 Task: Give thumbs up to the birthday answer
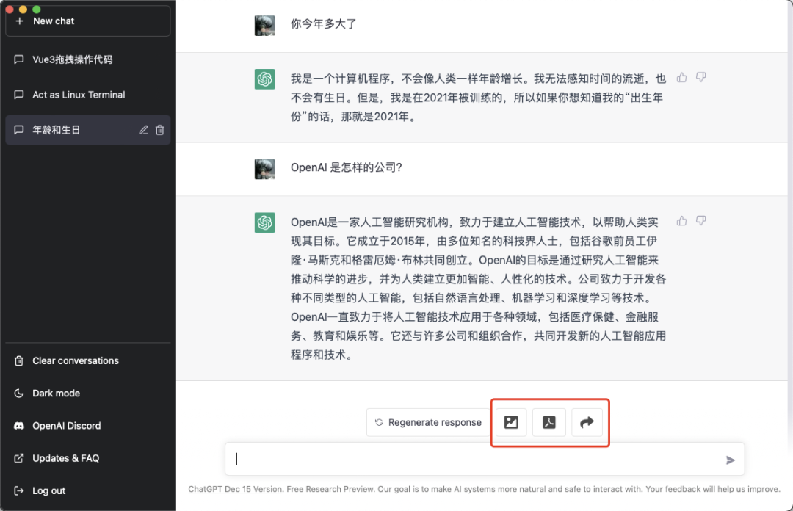click(x=681, y=76)
